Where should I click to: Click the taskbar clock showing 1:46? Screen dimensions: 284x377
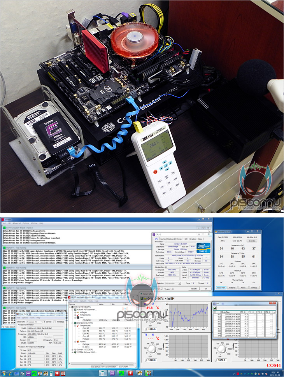coord(275,373)
